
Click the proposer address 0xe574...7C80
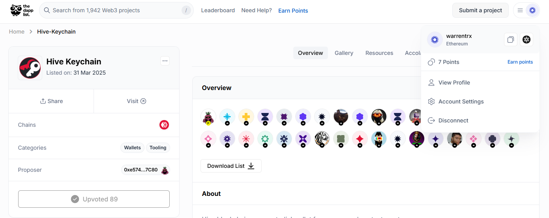pyautogui.click(x=141, y=170)
